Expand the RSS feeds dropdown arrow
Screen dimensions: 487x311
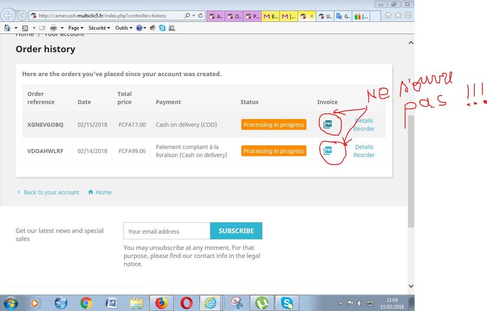pyautogui.click(x=34, y=28)
